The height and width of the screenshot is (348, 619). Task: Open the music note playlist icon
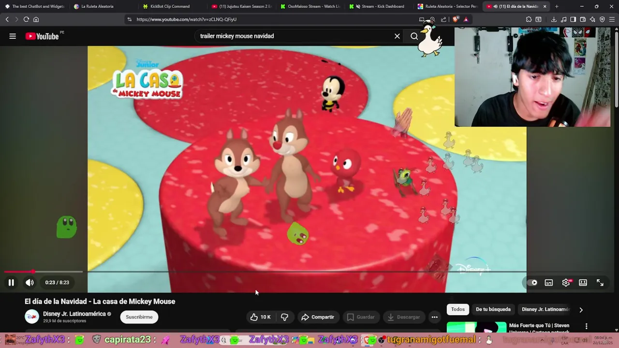[x=563, y=19]
